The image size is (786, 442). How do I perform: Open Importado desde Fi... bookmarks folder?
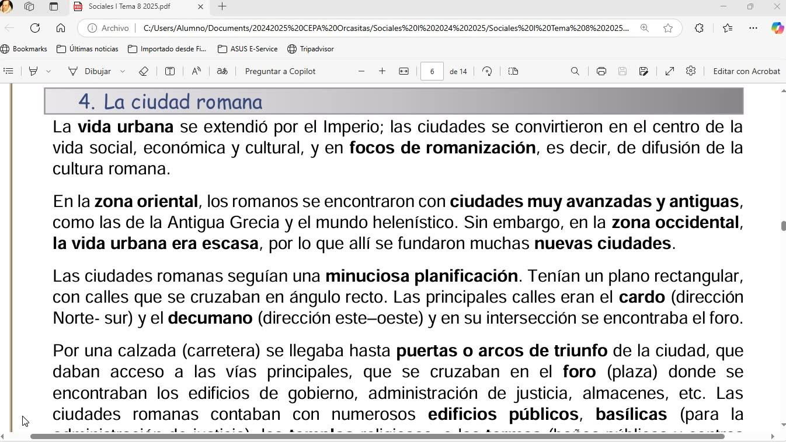tap(167, 49)
